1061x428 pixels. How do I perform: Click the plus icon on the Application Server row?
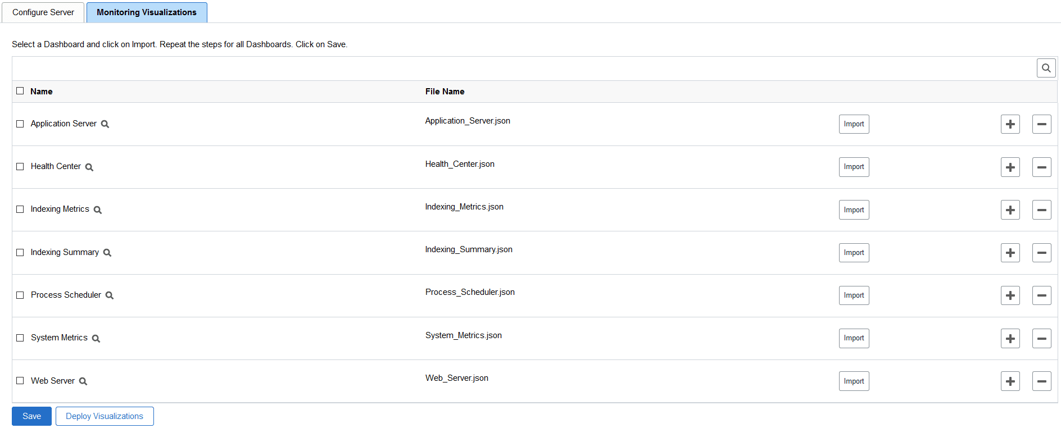point(1010,124)
